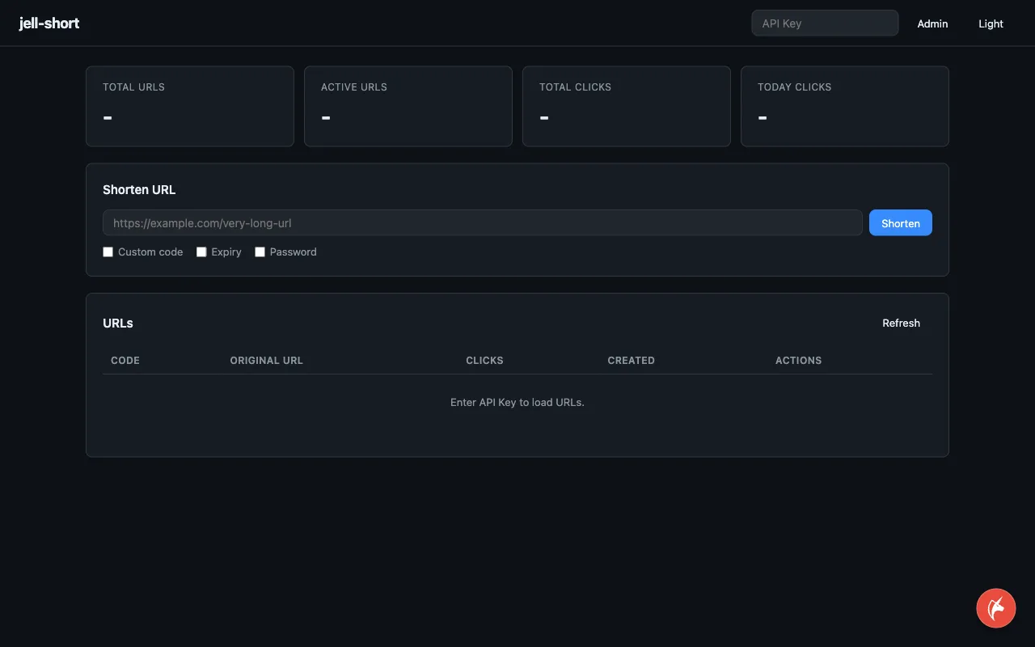
Task: Refresh the URLs list
Action: [x=901, y=323]
